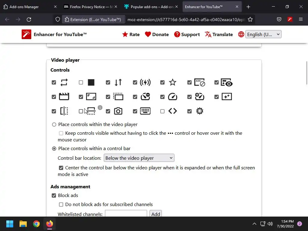Click the dotted-top resize player icon
This screenshot has height=231, width=308.
[118, 97]
